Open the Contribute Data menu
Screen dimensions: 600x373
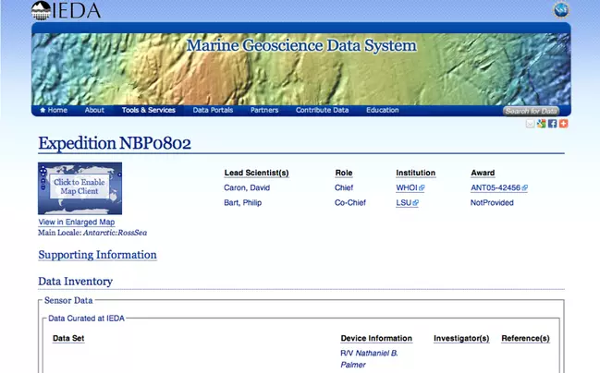pyautogui.click(x=322, y=110)
